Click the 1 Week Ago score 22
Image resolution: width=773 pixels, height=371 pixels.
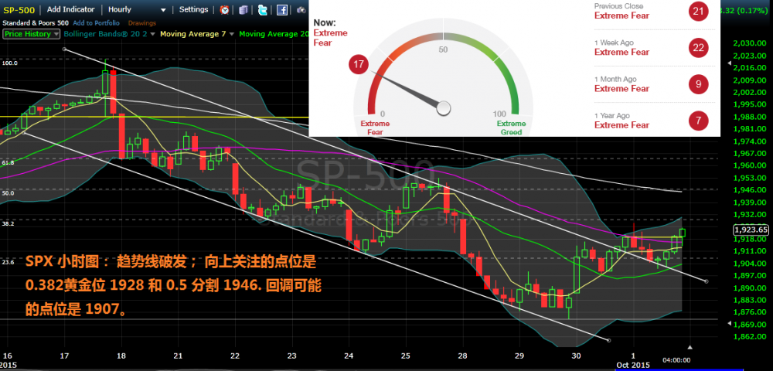[698, 48]
